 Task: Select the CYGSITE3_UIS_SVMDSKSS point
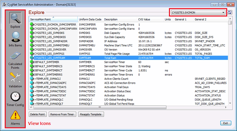point(50,37)
